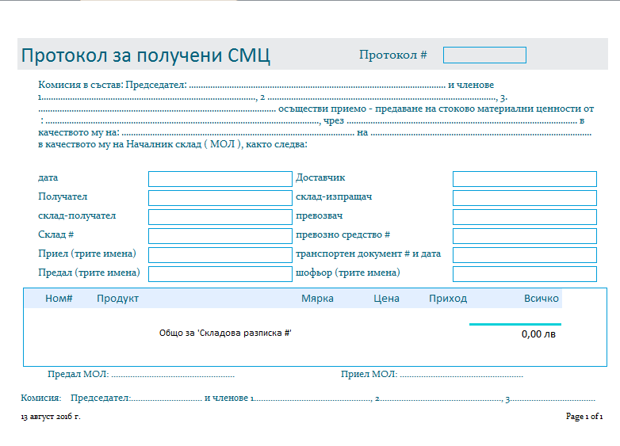Image resolution: width=620 pixels, height=446 pixels.
Task: Click the footer text 'Комисия: Председател'
Action: point(75,398)
